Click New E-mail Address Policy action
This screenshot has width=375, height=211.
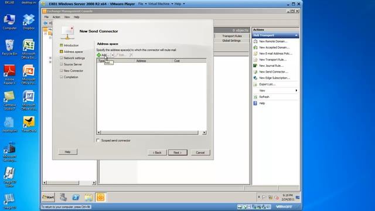tap(275, 53)
